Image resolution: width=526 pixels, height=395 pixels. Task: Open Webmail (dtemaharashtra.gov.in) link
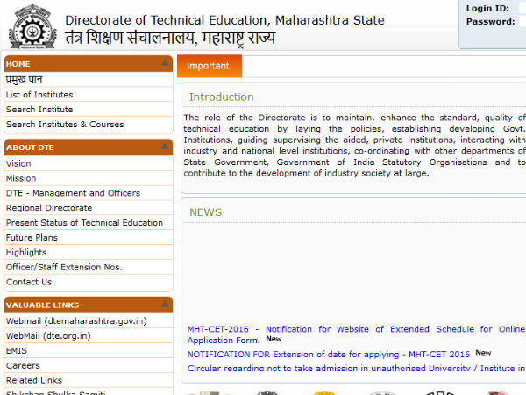click(76, 321)
